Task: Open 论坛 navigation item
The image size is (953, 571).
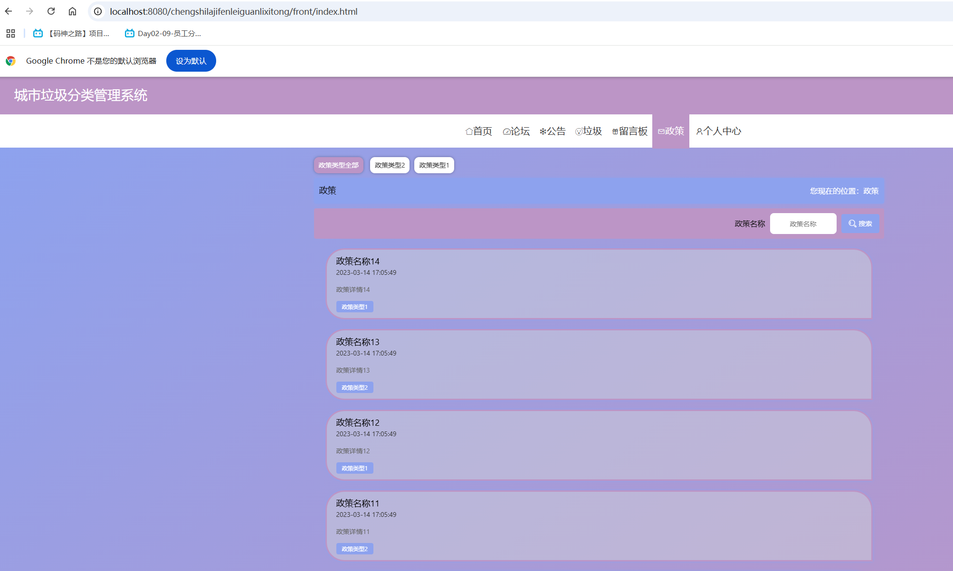Action: 516,131
